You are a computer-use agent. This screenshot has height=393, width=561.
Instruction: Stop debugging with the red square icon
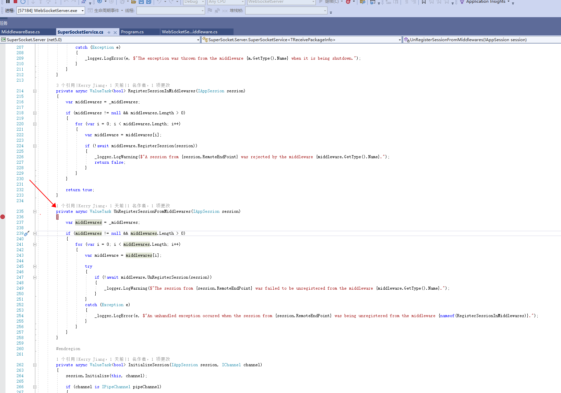coord(15,1)
